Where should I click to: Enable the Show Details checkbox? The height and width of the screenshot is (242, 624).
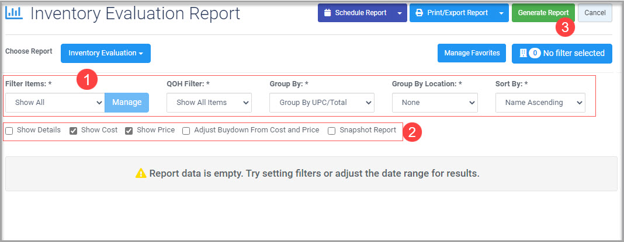point(9,131)
